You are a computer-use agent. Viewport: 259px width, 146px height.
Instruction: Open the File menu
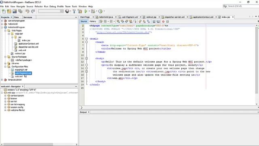[2, 6]
